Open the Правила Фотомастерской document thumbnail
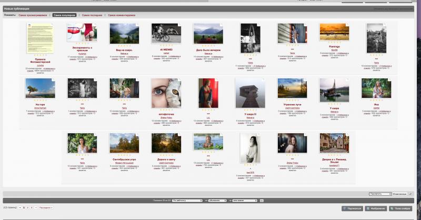This screenshot has height=220, width=421. (x=41, y=38)
